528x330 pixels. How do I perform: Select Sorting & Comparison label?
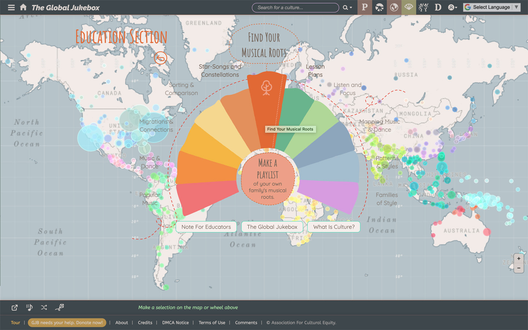(181, 89)
